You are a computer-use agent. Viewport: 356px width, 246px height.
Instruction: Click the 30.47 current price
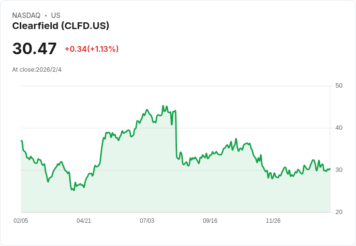click(x=34, y=49)
